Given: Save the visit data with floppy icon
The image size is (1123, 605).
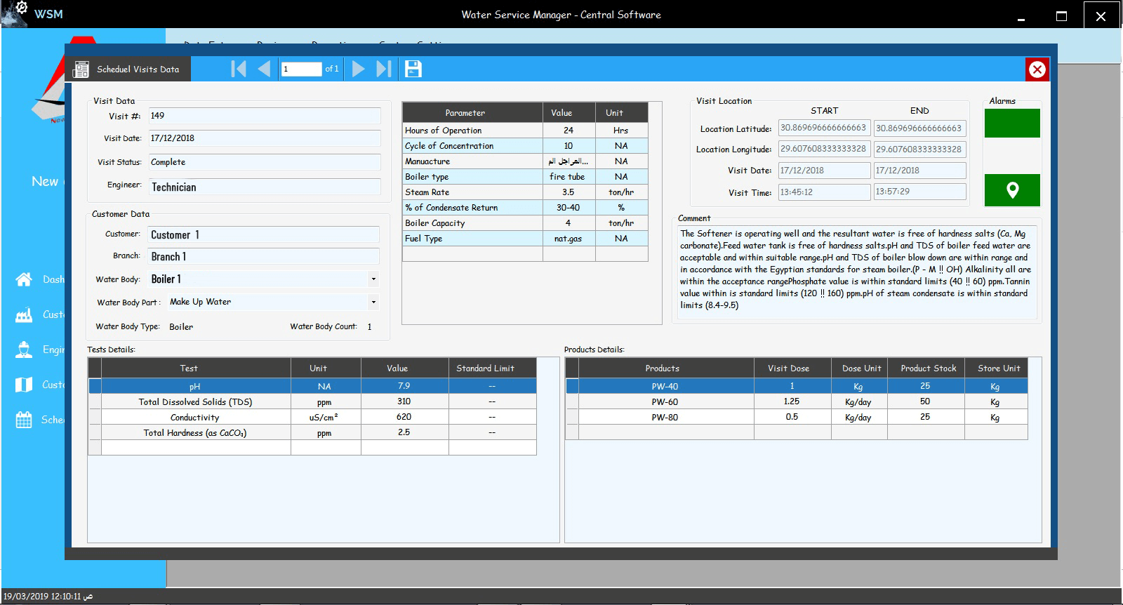Looking at the screenshot, I should (x=413, y=69).
